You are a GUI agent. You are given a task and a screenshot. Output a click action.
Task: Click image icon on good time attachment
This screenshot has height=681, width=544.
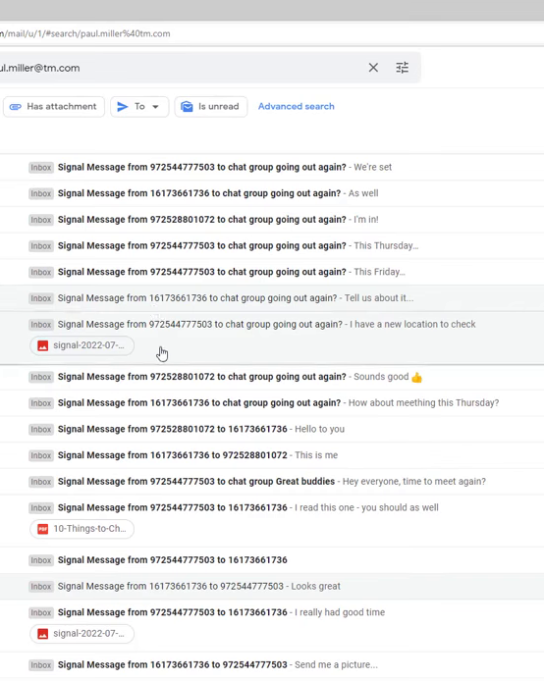pyautogui.click(x=42, y=634)
